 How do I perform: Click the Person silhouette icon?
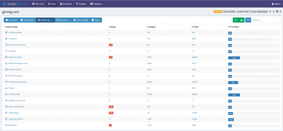[x=6, y=88]
